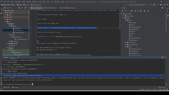169x95 pixels.
Task: Hide the Project tool window
Action: [28, 8]
